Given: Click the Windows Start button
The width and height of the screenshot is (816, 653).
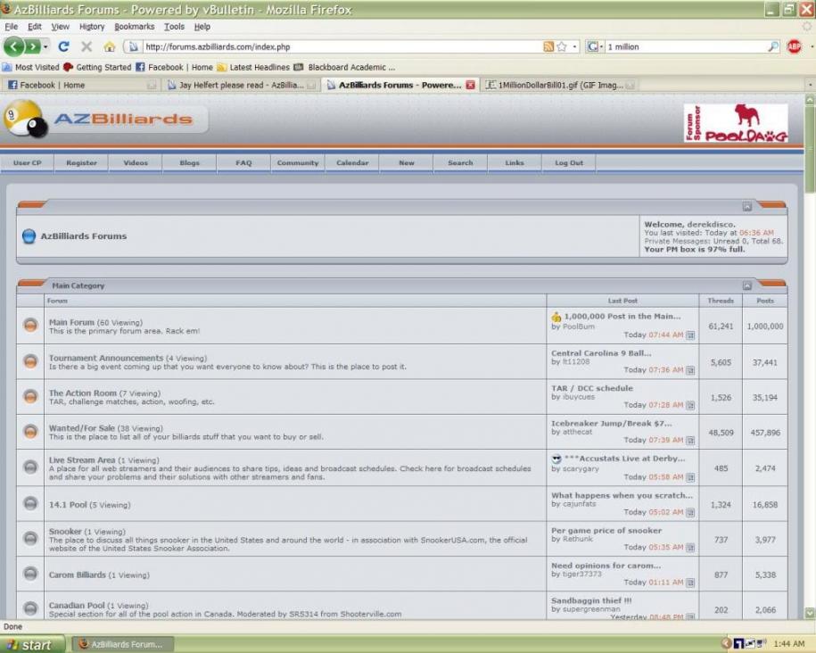Looking at the screenshot, I should click(33, 644).
